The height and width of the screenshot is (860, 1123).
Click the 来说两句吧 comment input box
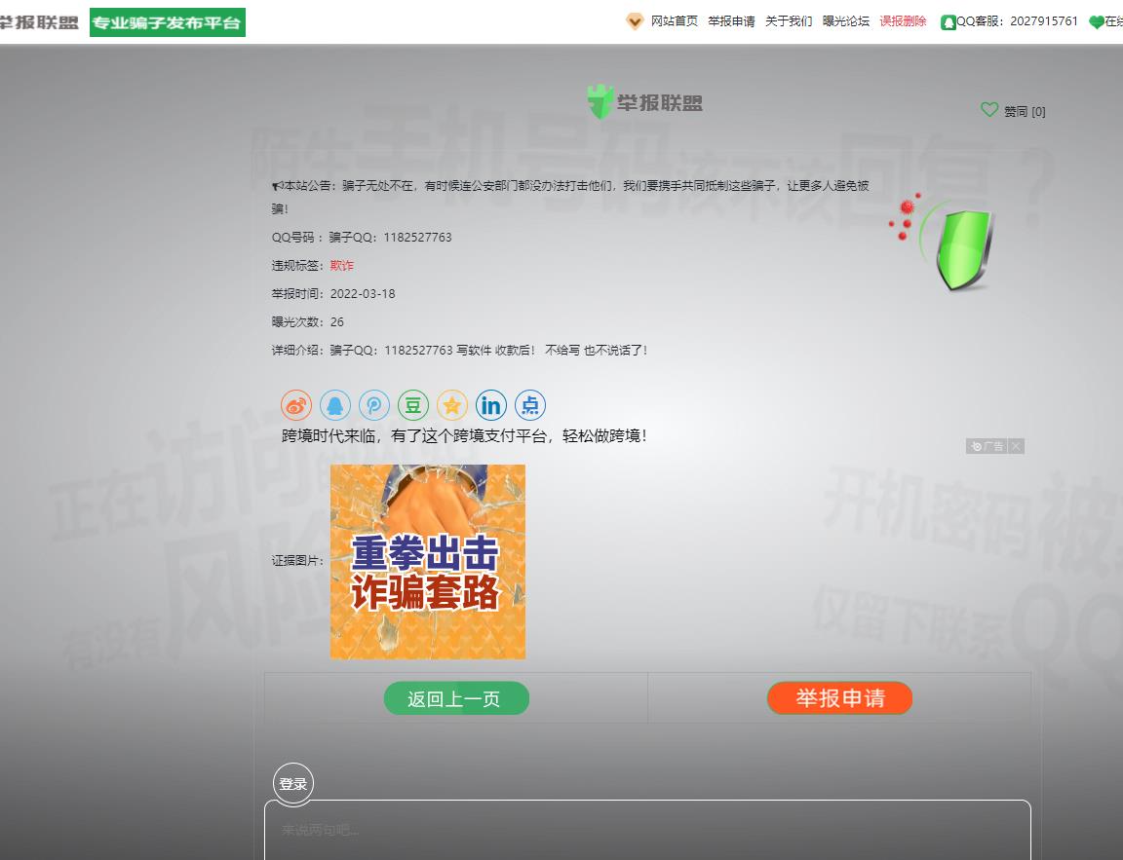tap(647, 830)
